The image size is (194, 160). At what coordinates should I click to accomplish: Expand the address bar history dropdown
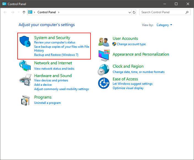[130, 12]
